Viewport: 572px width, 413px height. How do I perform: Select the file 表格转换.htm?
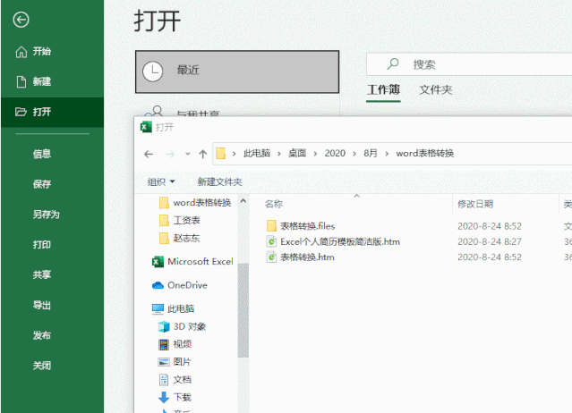point(301,257)
